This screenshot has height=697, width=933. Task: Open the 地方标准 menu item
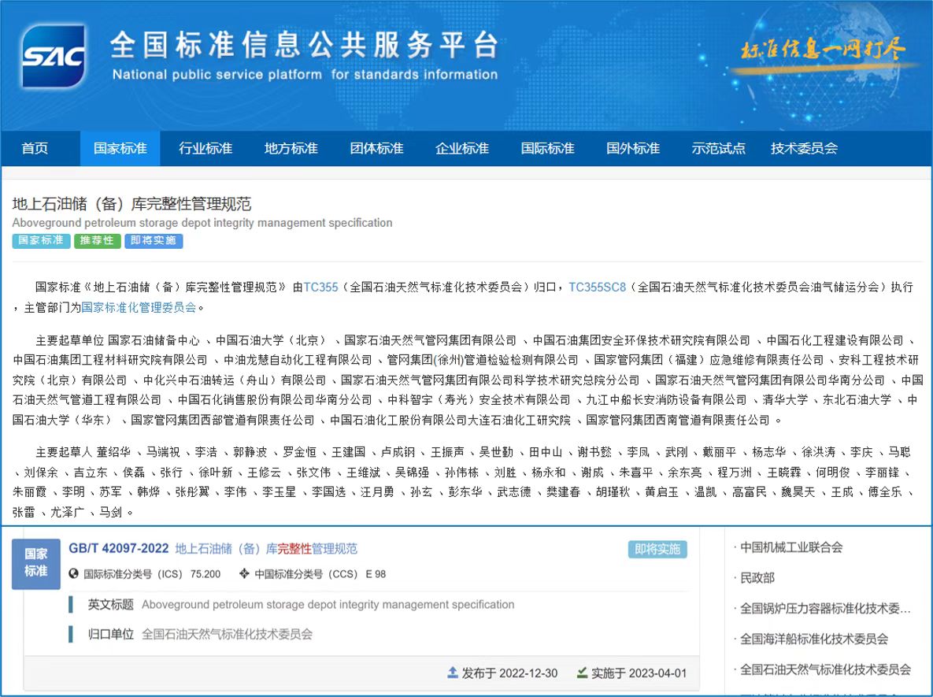[291, 148]
